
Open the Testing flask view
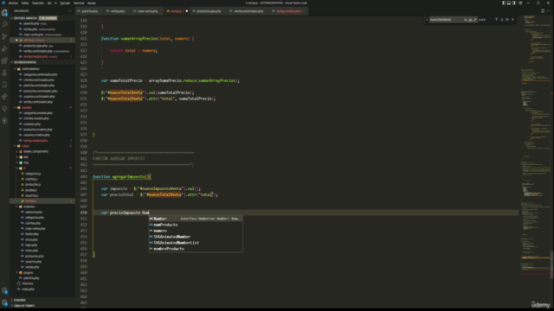click(x=4, y=73)
